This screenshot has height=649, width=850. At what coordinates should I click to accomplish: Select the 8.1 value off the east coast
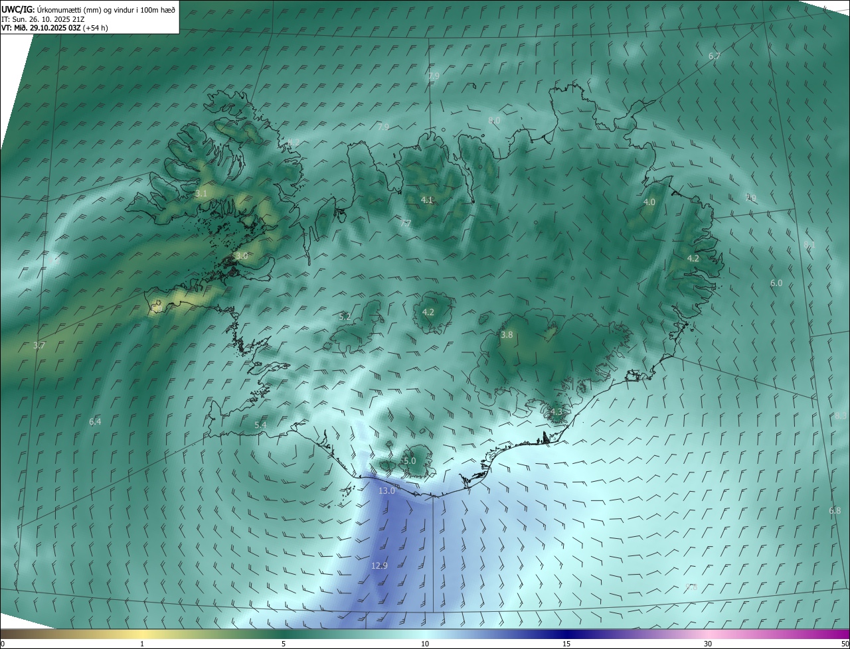click(x=809, y=245)
